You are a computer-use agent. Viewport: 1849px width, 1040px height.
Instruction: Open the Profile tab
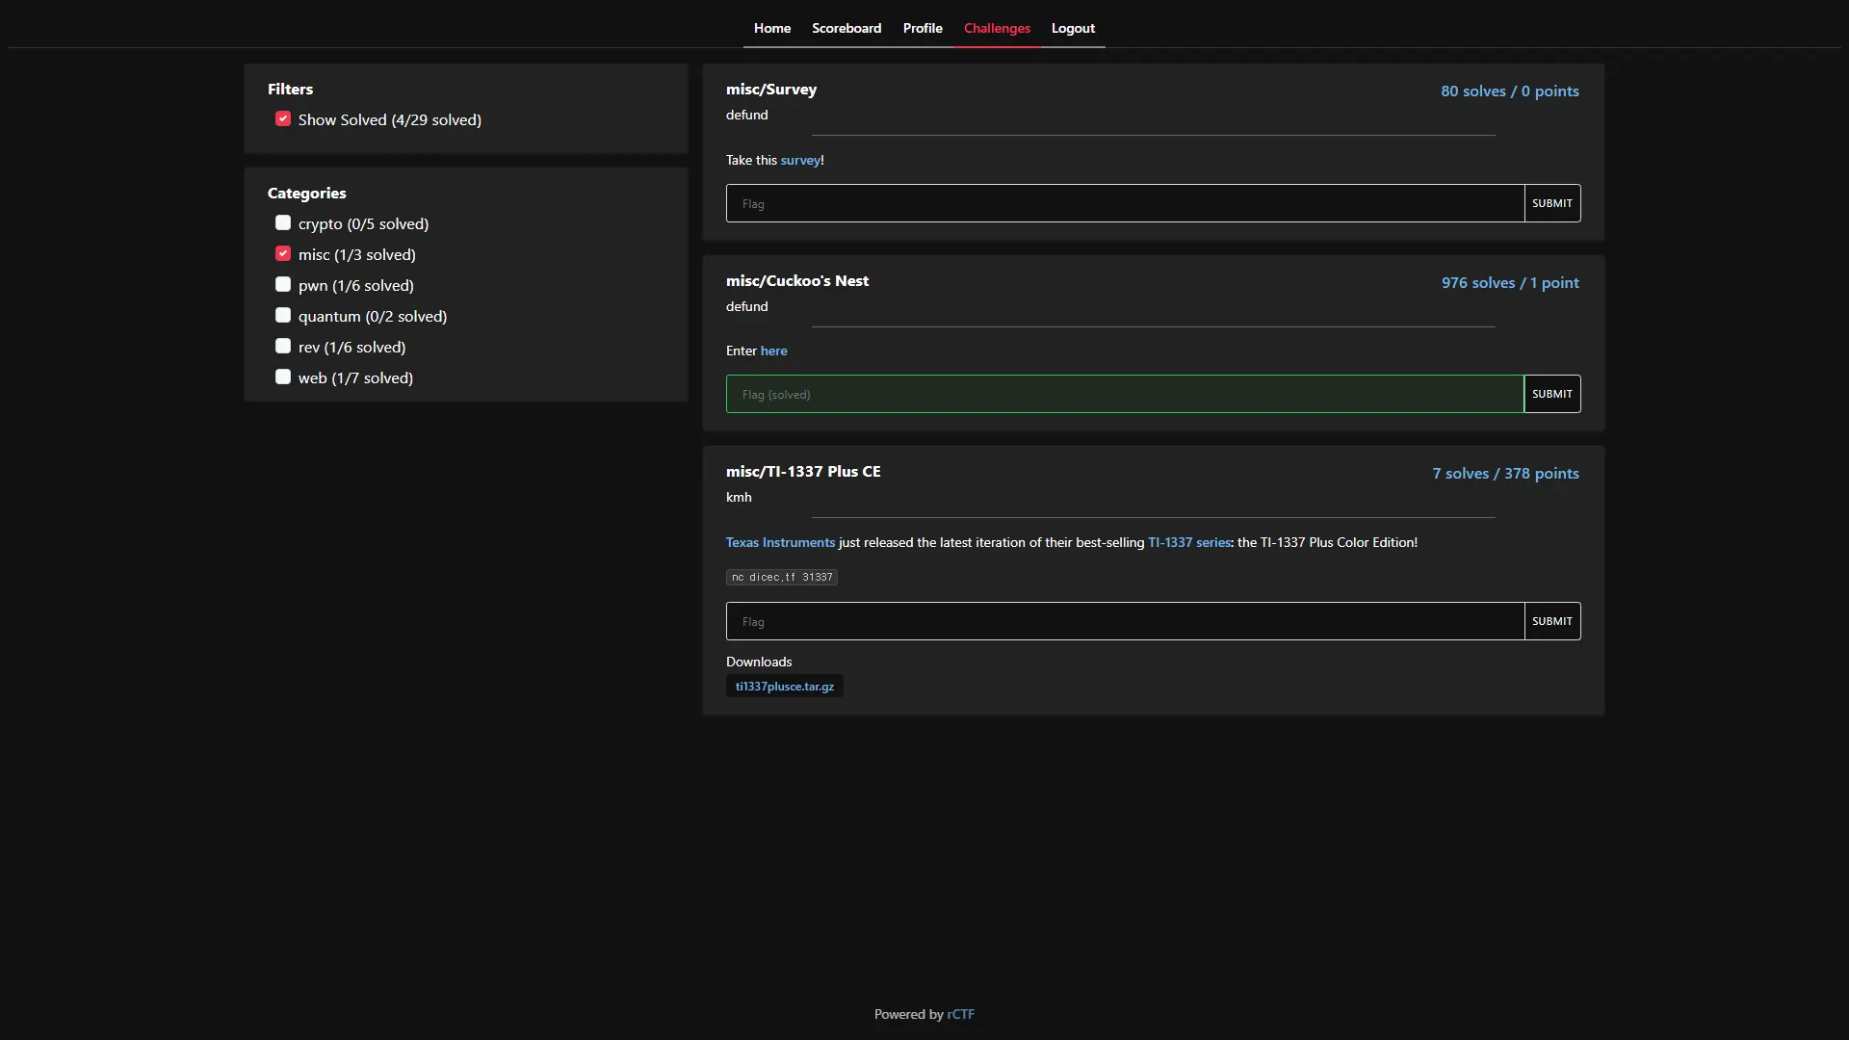point(922,28)
